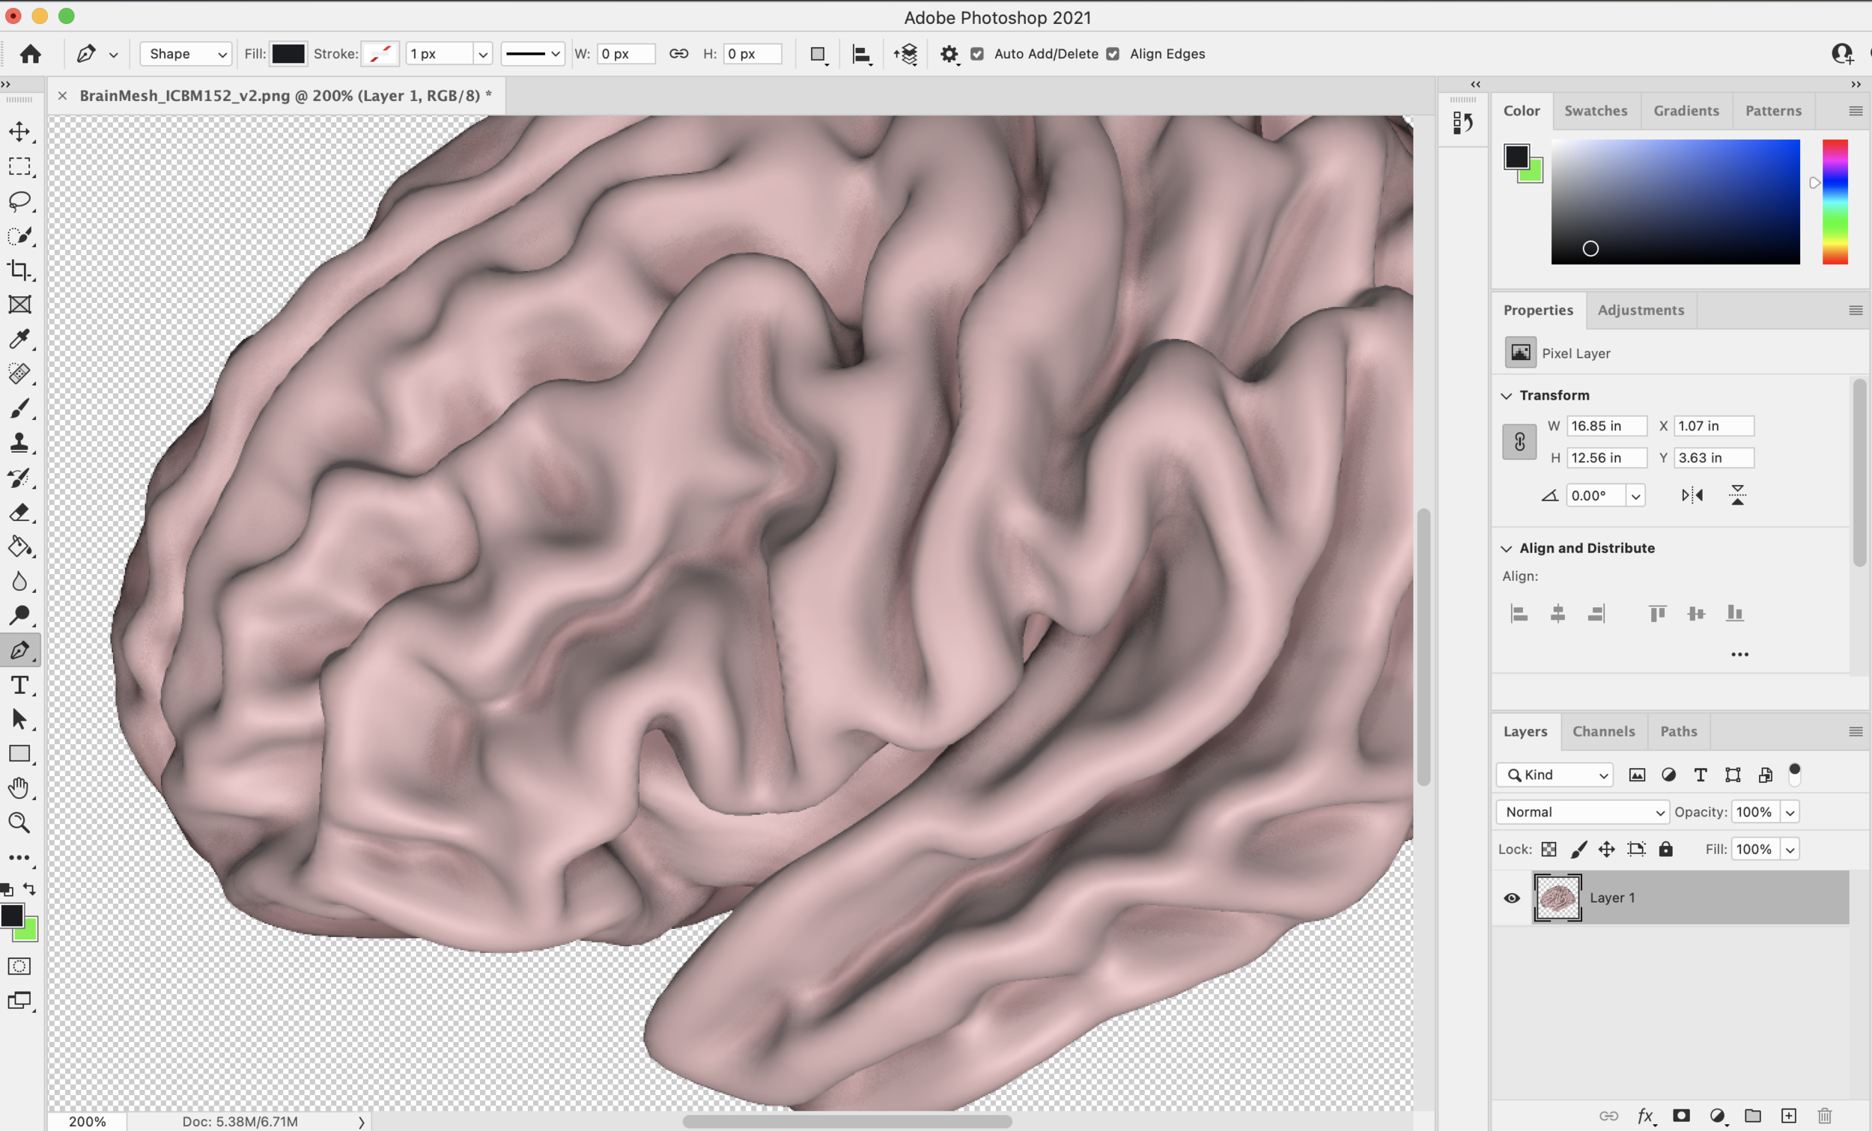Select the Hand tool
The image size is (1872, 1131).
point(19,788)
